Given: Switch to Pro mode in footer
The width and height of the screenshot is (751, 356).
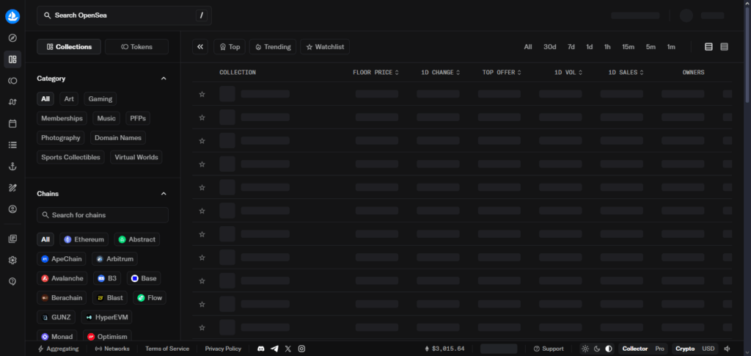Looking at the screenshot, I should 660,349.
